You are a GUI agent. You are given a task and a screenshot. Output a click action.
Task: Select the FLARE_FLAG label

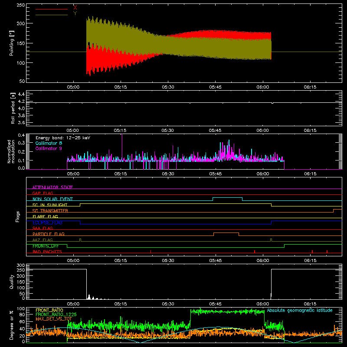45,216
